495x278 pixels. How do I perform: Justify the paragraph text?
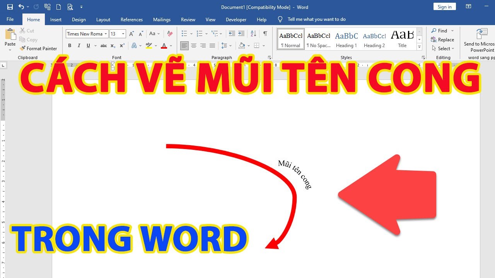point(212,46)
